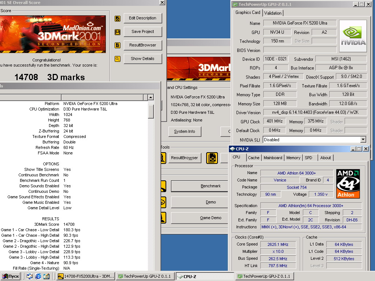
Task: Click the icon left of the Benchmark button
Action: point(164,186)
